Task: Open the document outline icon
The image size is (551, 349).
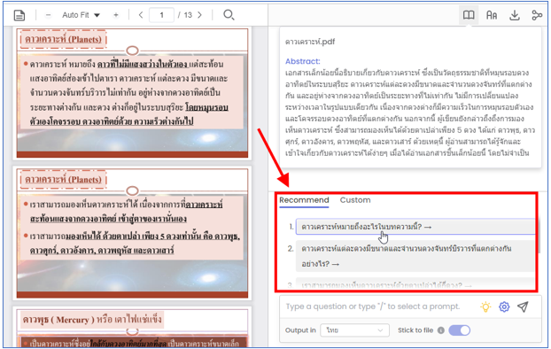Action: (x=19, y=15)
